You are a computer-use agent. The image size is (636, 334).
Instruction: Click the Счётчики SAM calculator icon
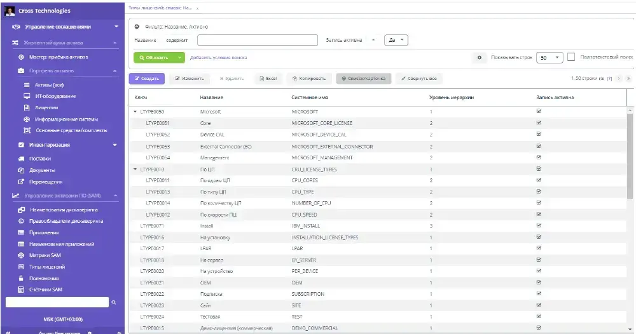tap(21, 290)
